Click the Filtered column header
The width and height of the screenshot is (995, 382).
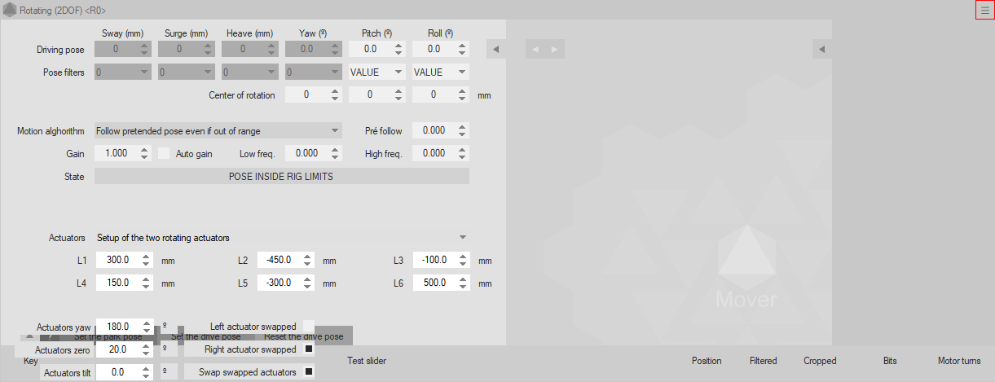point(764,361)
